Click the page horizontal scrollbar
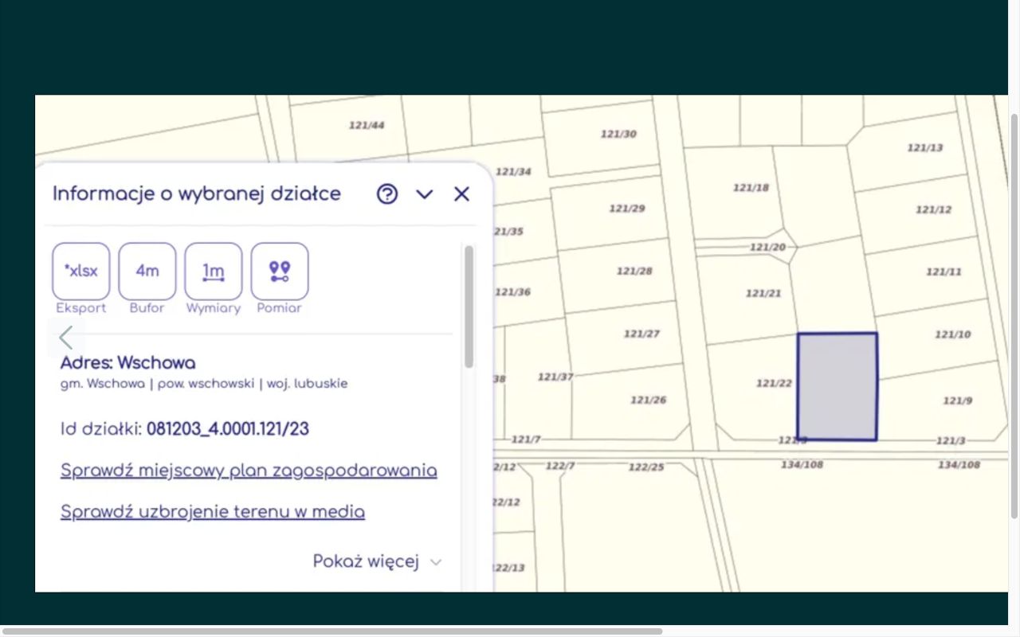 pyautogui.click(x=331, y=631)
